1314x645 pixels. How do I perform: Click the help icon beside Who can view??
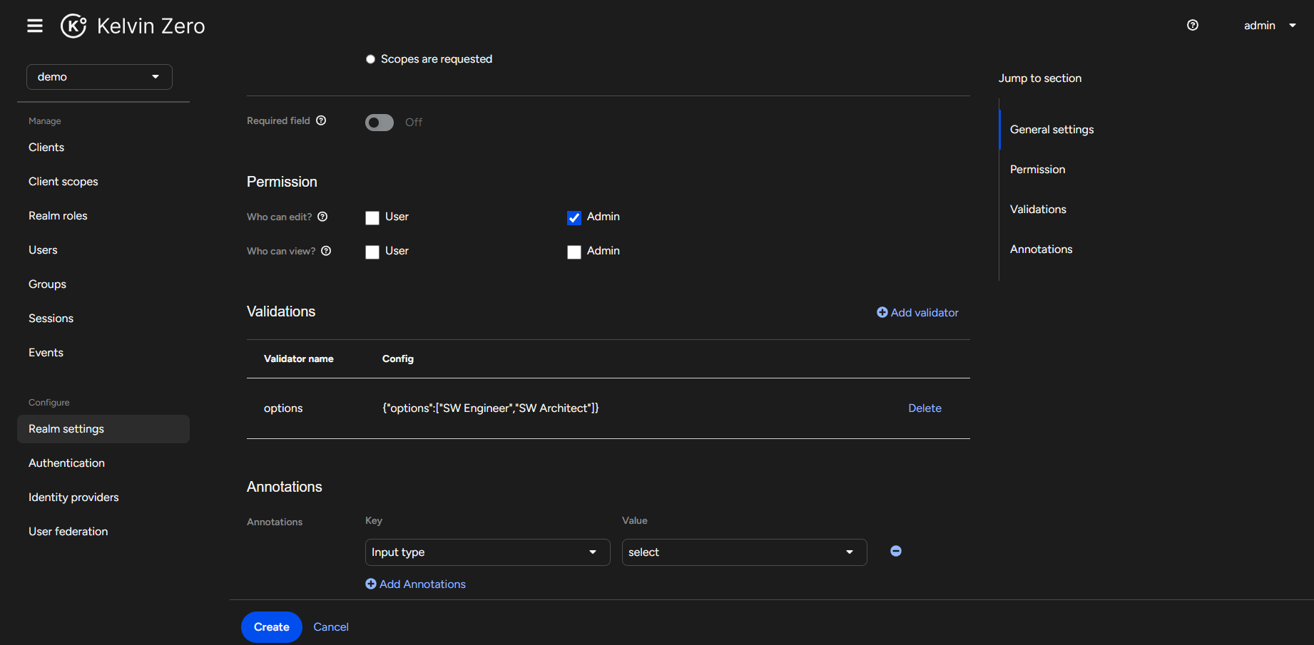pyautogui.click(x=326, y=251)
